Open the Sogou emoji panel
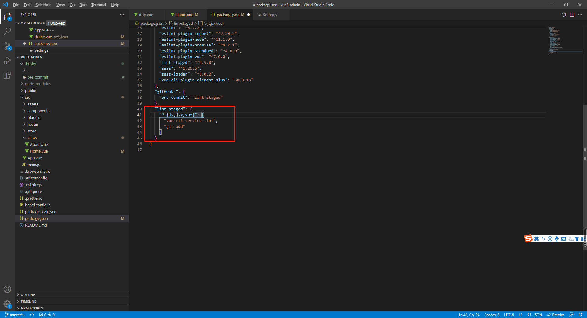587x318 pixels. [x=550, y=239]
